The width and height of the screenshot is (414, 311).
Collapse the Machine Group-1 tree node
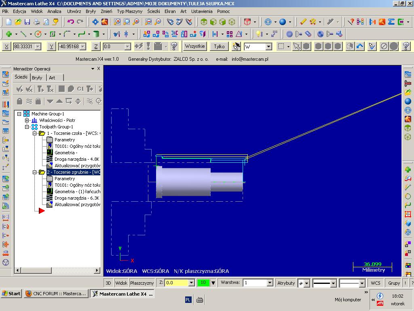point(19,114)
